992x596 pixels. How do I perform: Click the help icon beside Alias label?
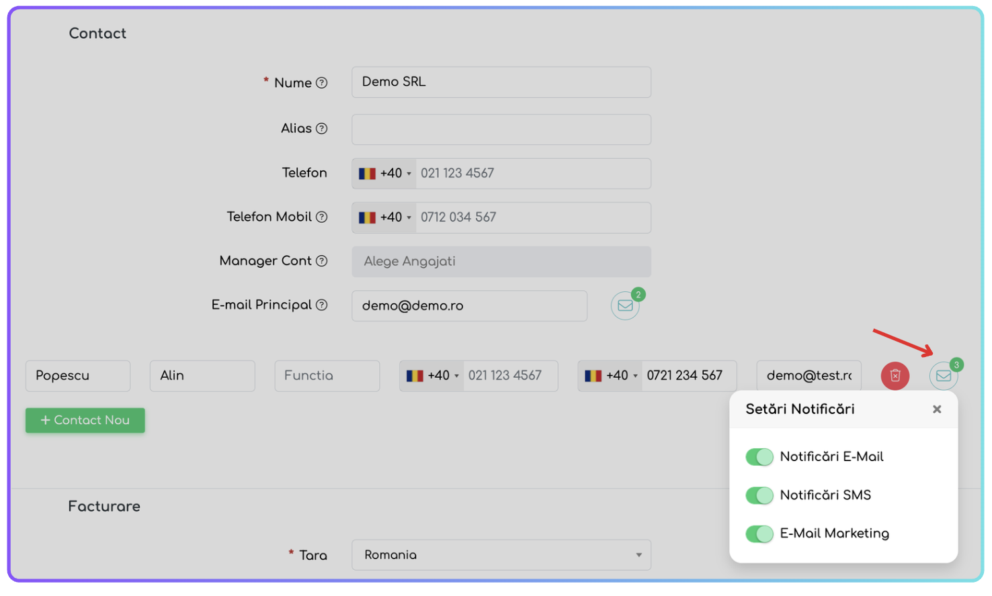point(322,129)
